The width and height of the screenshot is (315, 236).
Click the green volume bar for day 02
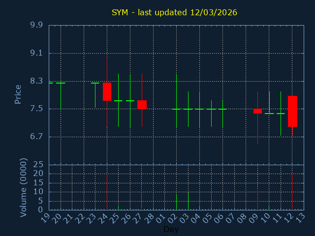point(176,202)
